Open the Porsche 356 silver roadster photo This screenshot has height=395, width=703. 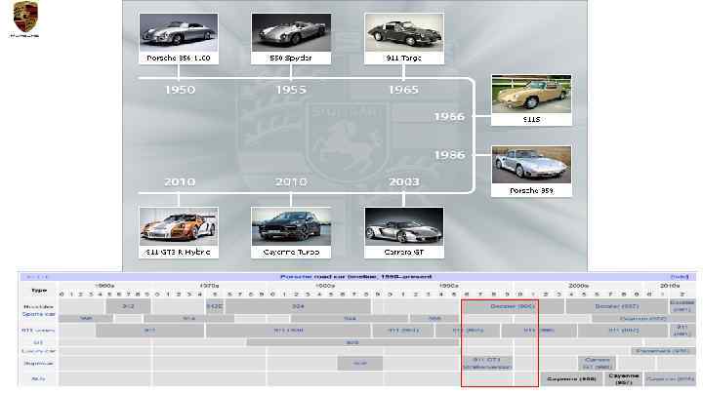tap(179, 32)
